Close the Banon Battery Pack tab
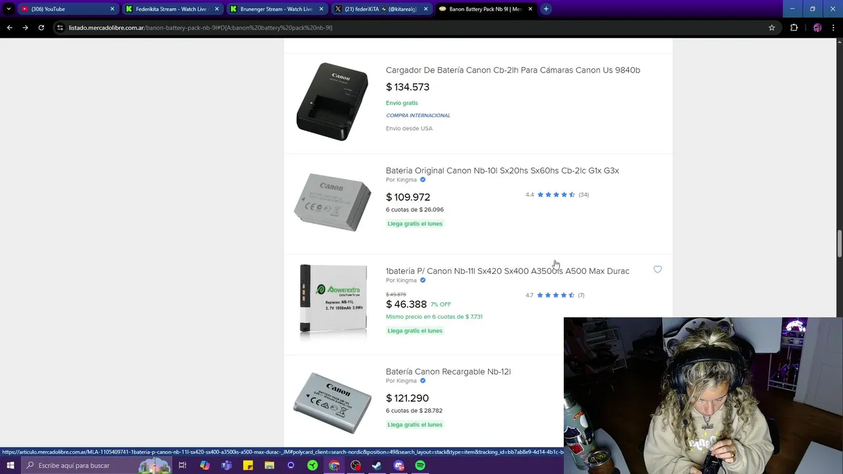The height and width of the screenshot is (474, 843). point(530,9)
